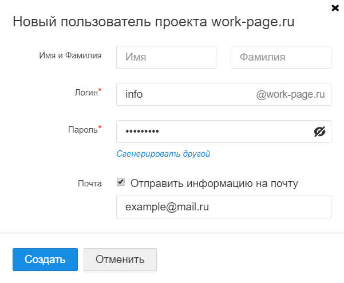Click the '@work-page.ru' domain suffix
The height and width of the screenshot is (283, 344).
(x=291, y=94)
